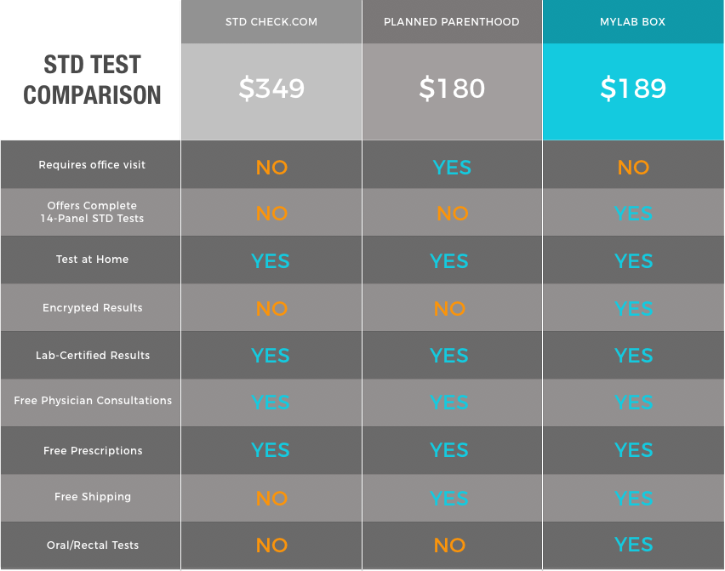Select the PLANNED PARENTHOOD column header
This screenshot has width=725, height=571.
coord(452,22)
